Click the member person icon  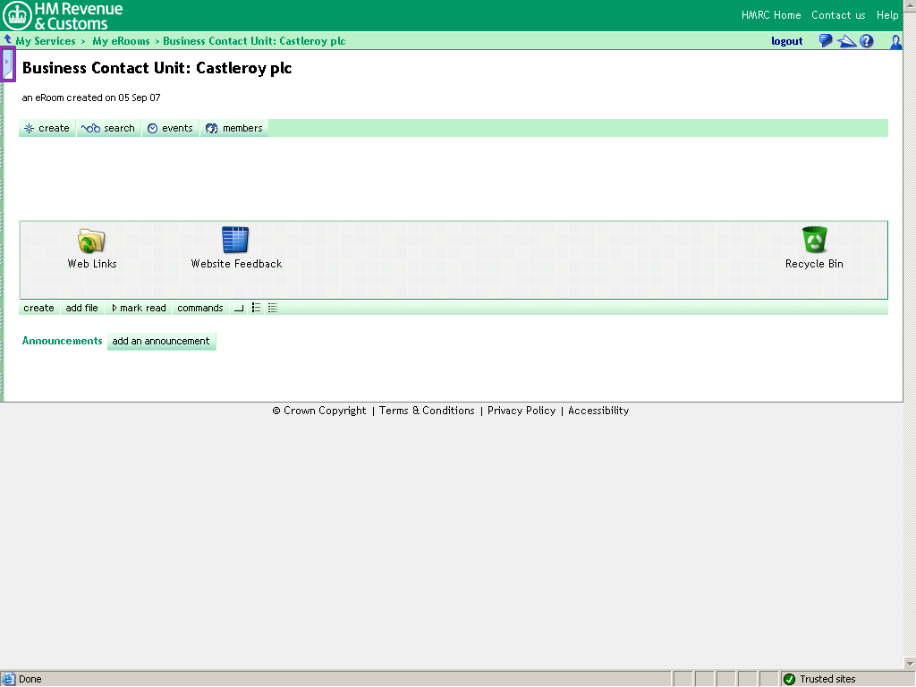pos(895,41)
